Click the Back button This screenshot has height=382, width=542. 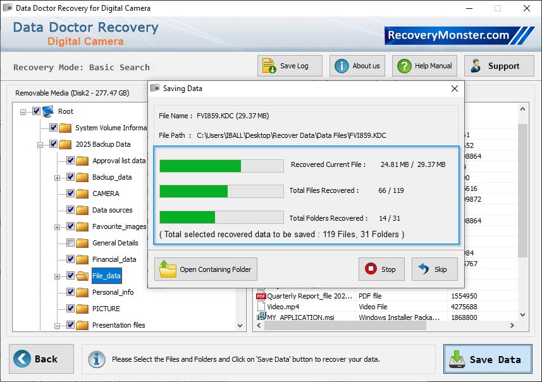point(40,358)
